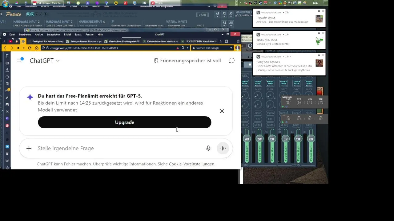Toggle EQ on A5 strip
The image size is (394, 221).
[270, 119]
